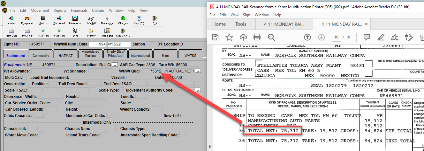Click the Chassis Num input field
This screenshot has width=424, height=151.
tap(103, 129)
